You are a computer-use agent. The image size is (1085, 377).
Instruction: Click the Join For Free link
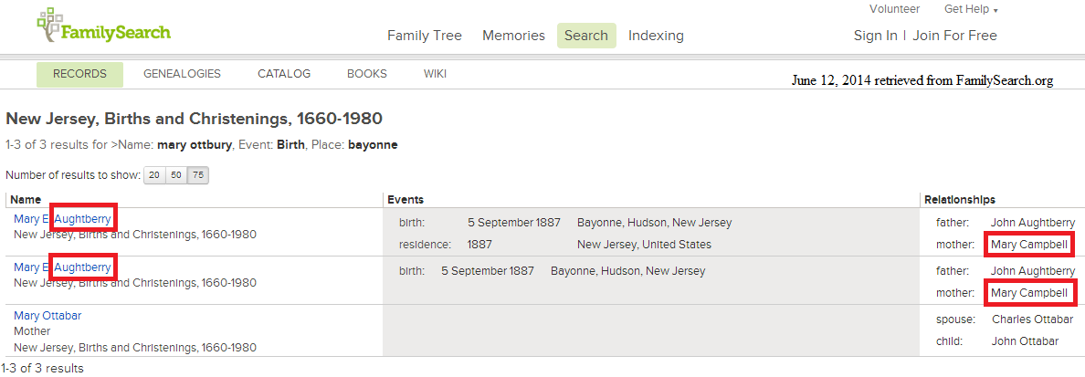[x=955, y=36]
